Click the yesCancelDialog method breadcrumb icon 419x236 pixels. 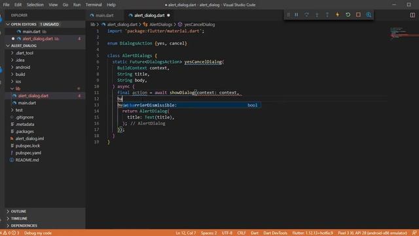click(x=180, y=24)
